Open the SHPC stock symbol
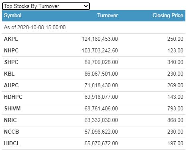The image size is (187, 150). coord(11,62)
